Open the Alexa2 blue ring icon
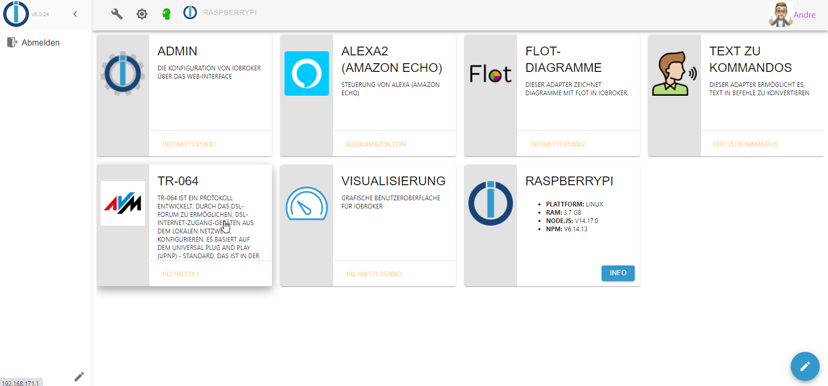 click(x=307, y=73)
